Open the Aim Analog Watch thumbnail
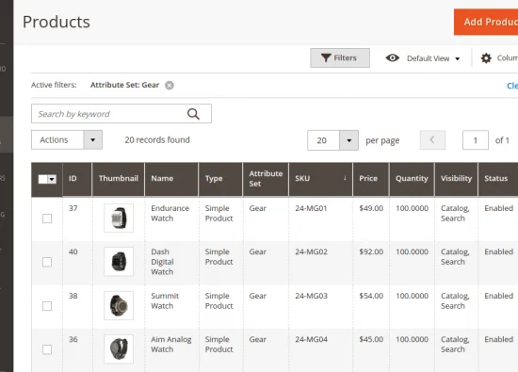 pyautogui.click(x=119, y=348)
